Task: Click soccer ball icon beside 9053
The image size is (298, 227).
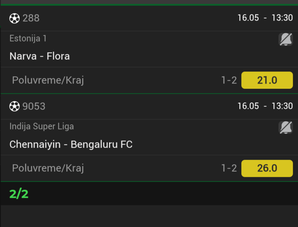Action: click(14, 106)
